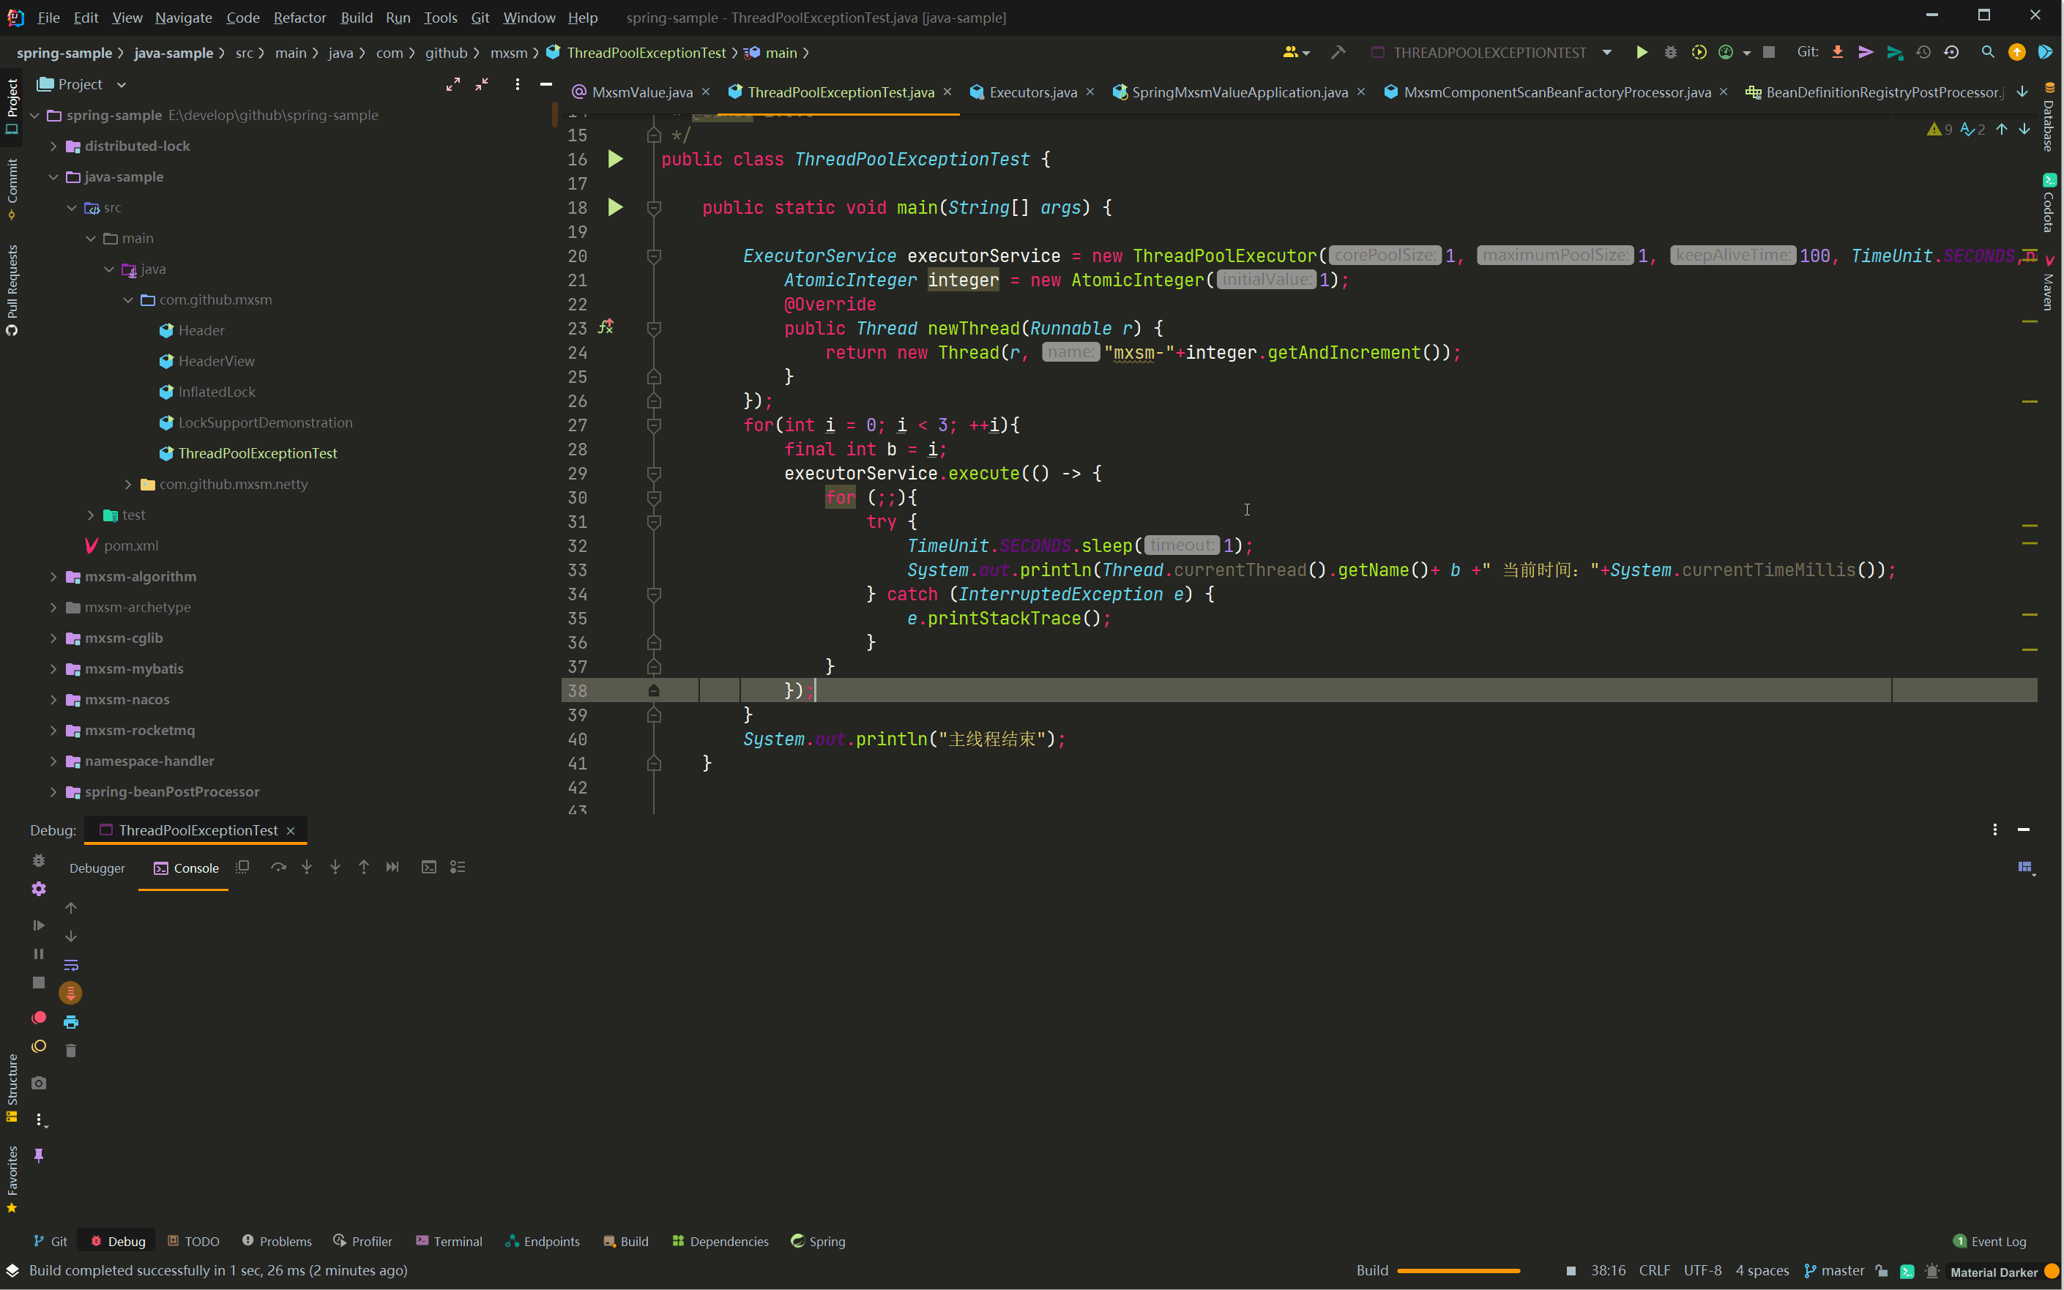Click View Breakpoints red circles icon
The height and width of the screenshot is (1290, 2064).
38,1017
